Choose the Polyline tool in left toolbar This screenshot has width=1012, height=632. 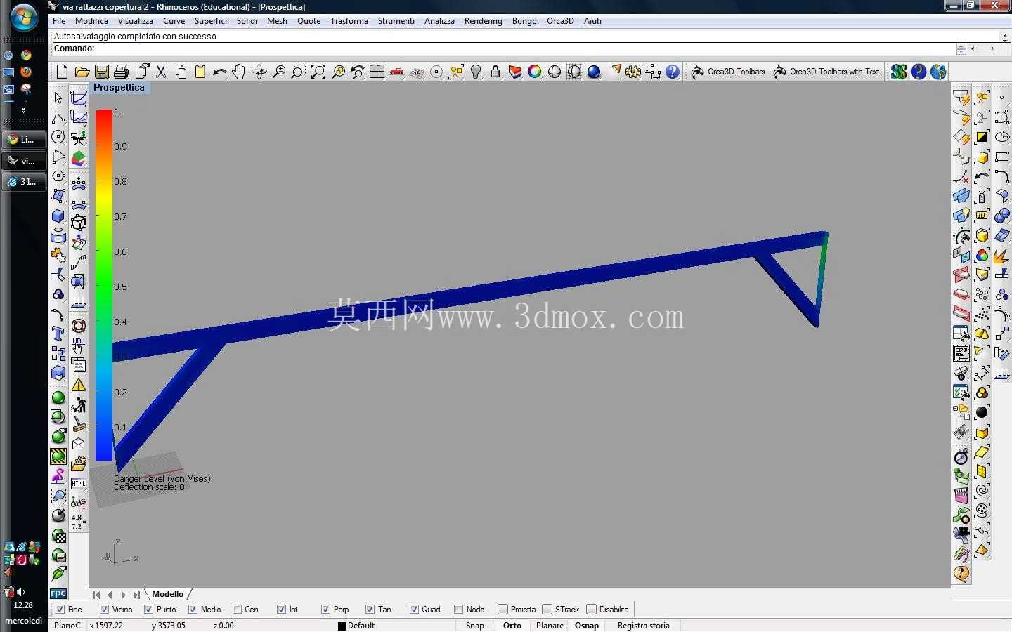tap(58, 117)
